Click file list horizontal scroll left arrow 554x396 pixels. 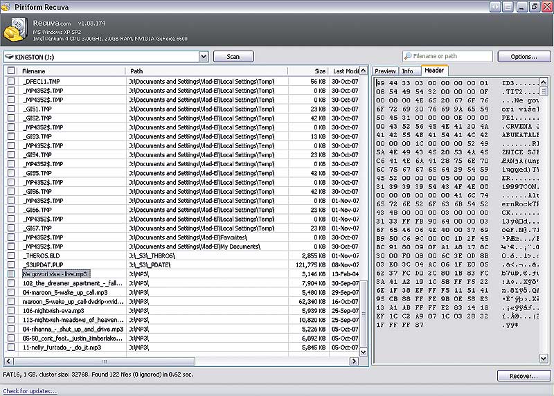pos(8,361)
